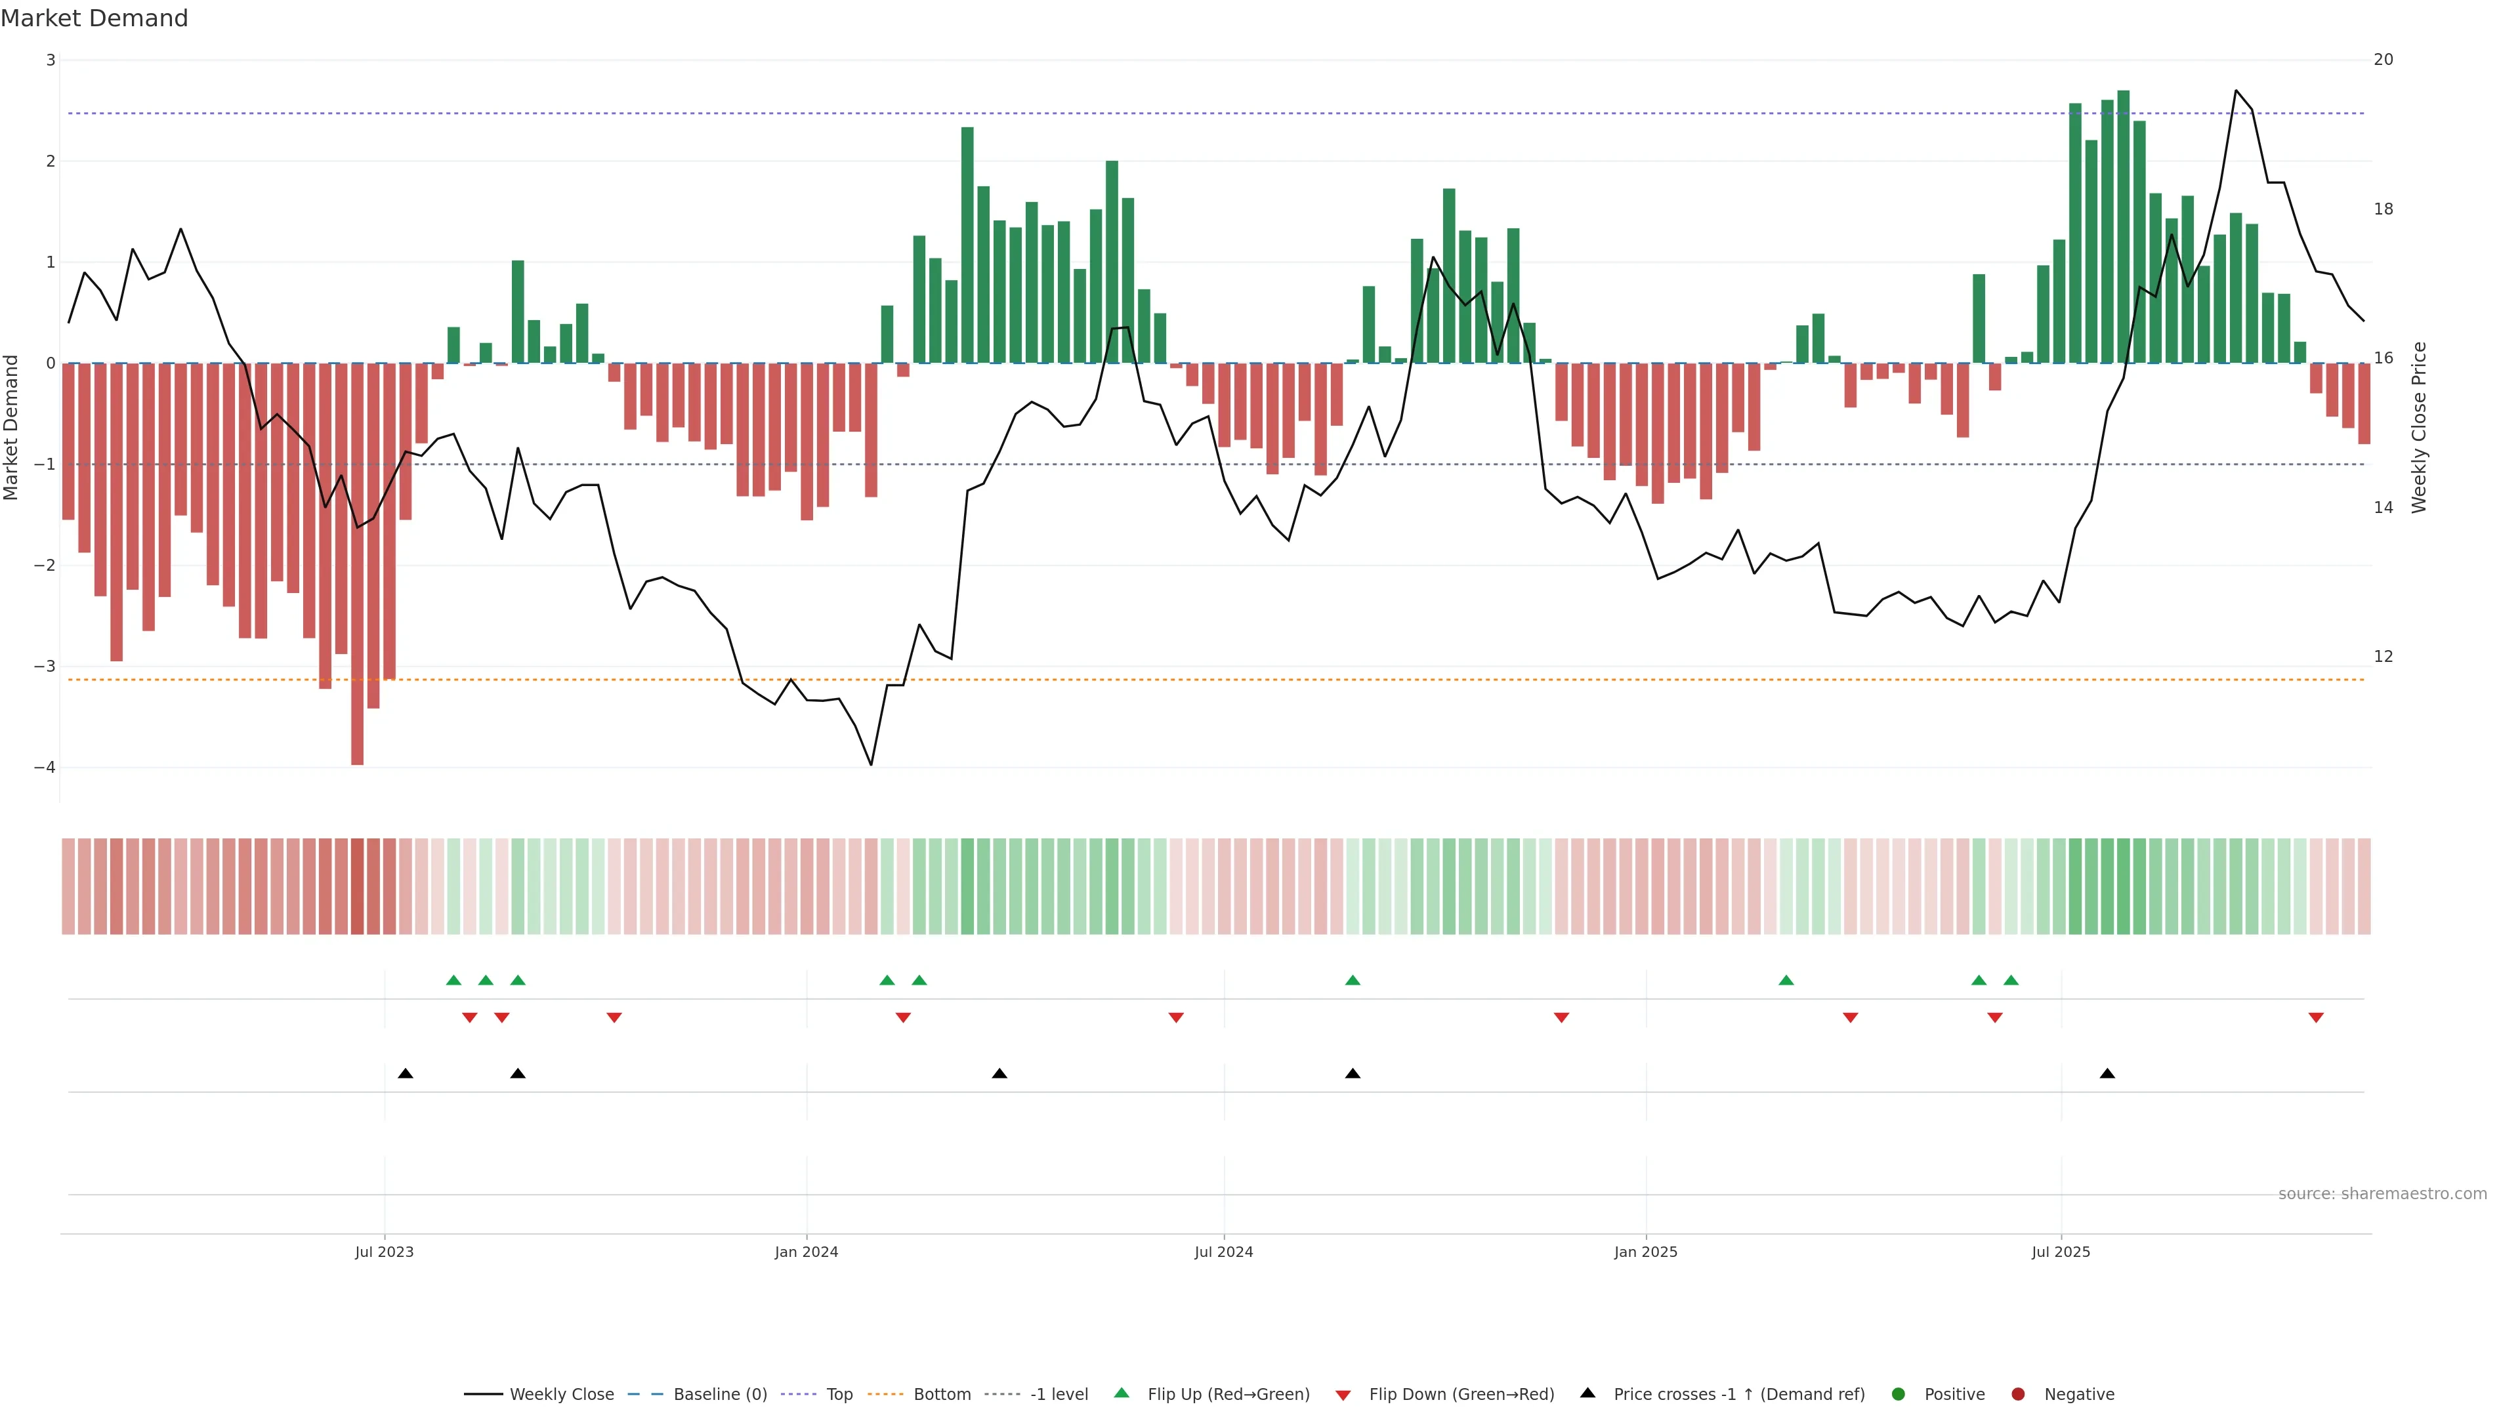
Task: Click rightmost red flip-down triangle marker
Action: click(x=2315, y=1018)
